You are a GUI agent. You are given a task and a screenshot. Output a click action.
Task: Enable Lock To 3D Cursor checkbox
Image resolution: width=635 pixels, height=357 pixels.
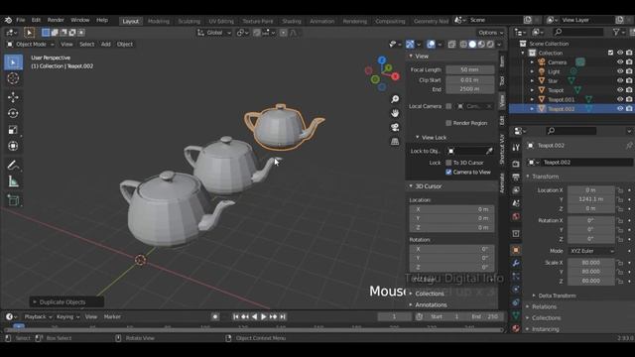pos(448,163)
